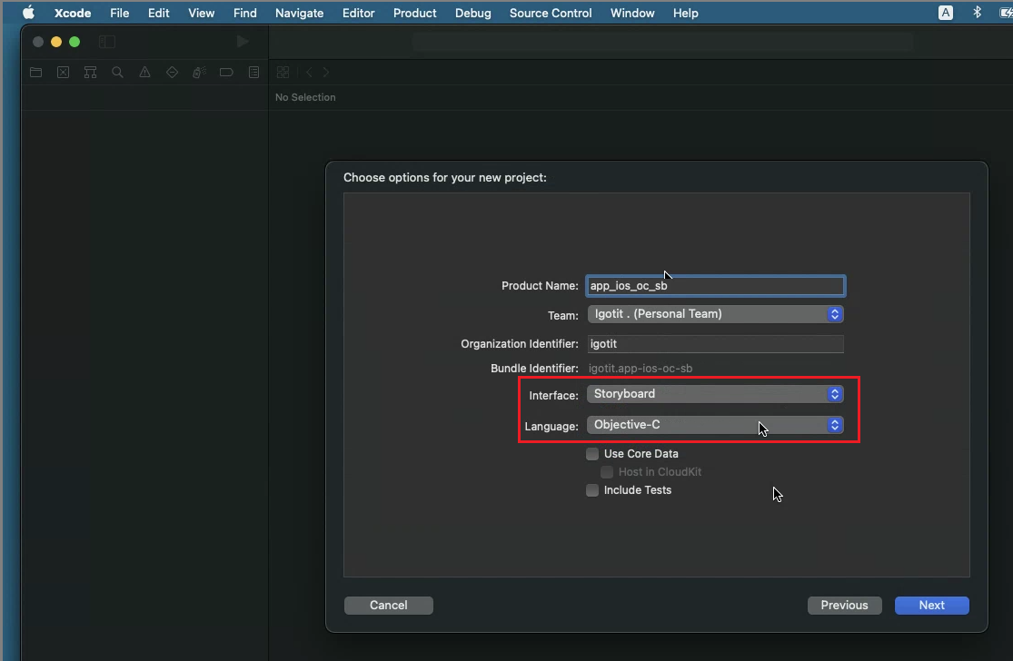The width and height of the screenshot is (1013, 661).
Task: Open the Breakpoint navigator icon
Action: (226, 73)
